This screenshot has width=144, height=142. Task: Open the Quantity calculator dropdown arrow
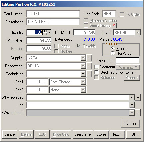49,32
